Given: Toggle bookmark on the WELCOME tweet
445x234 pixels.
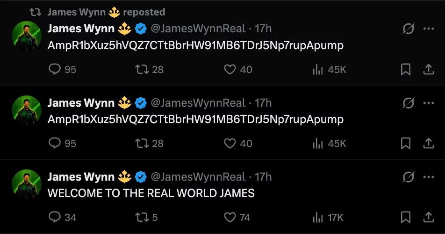Looking at the screenshot, I should [x=406, y=218].
